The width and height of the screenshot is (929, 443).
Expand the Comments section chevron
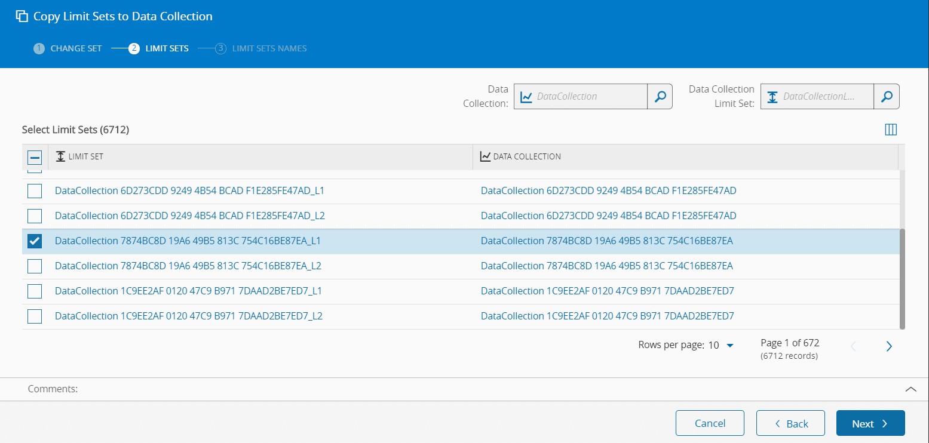pos(910,389)
